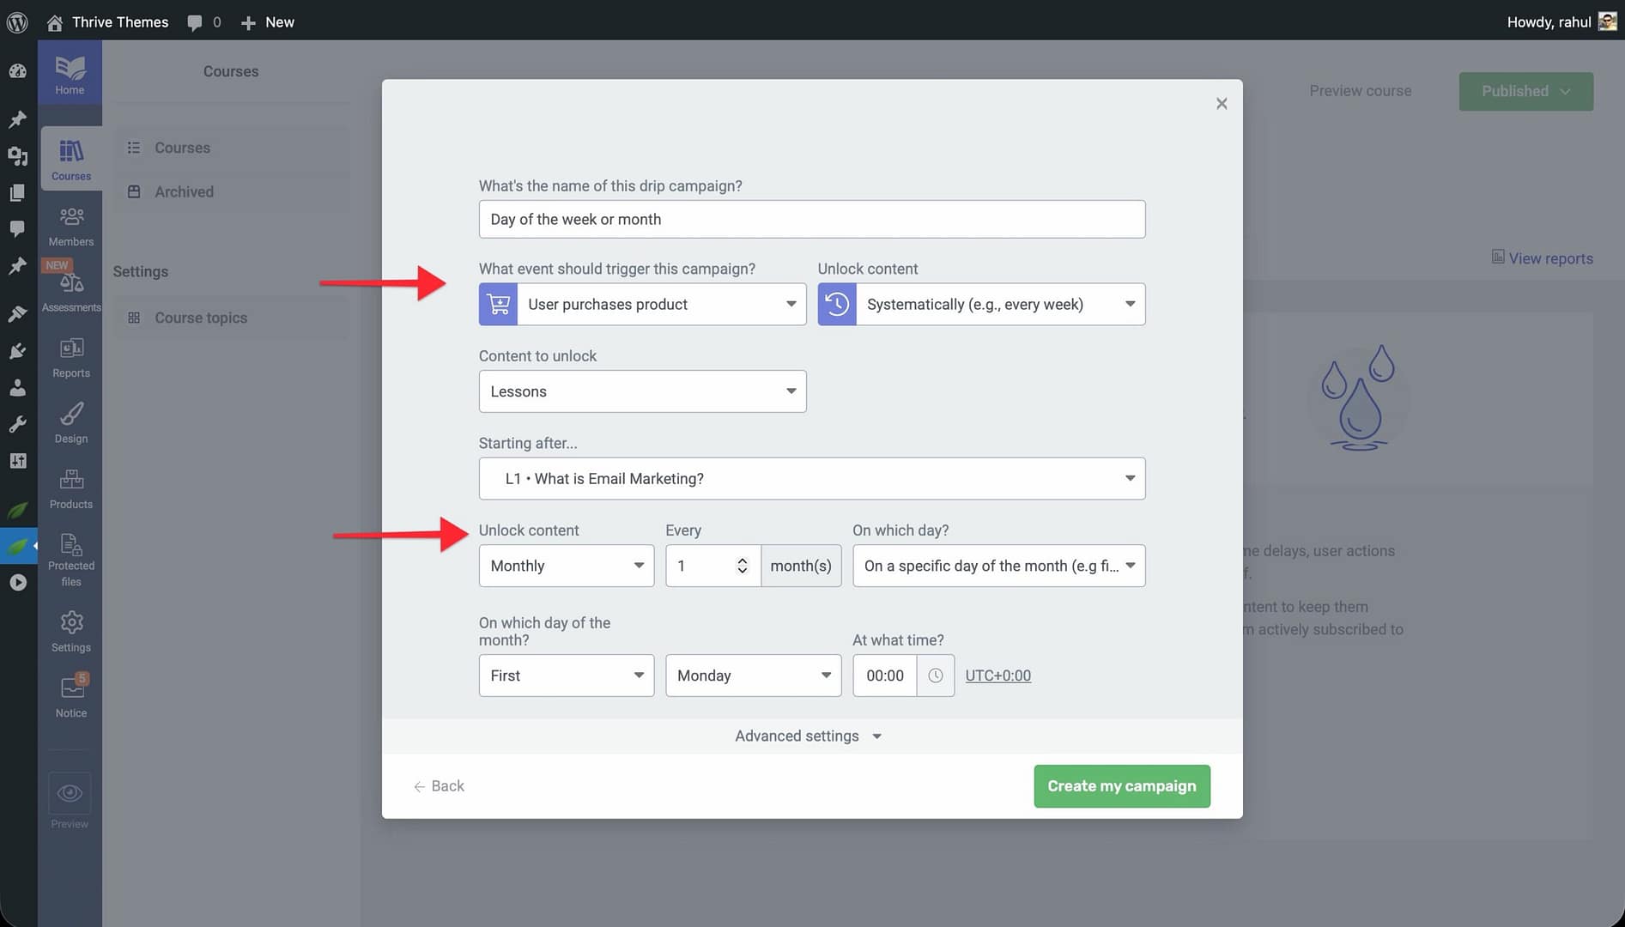Change the Monthly unlock frequency dropdown
The height and width of the screenshot is (927, 1625).
[566, 566]
